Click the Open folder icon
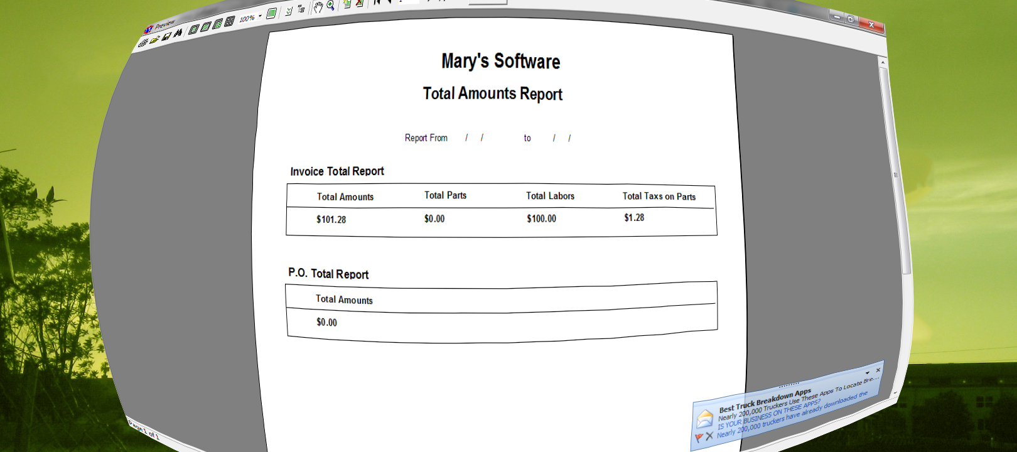Viewport: 1017px width, 452px height. [x=154, y=40]
